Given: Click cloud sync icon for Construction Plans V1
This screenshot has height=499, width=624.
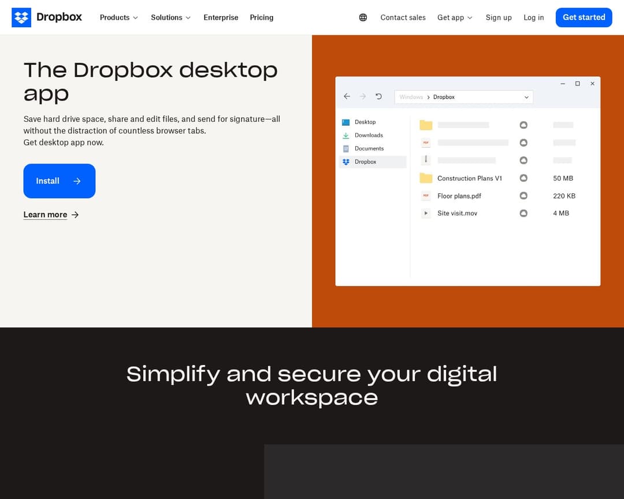Looking at the screenshot, I should pos(523,178).
